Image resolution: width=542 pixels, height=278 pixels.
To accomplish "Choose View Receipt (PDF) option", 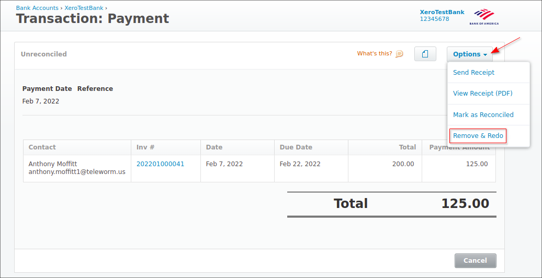I will click(x=482, y=94).
